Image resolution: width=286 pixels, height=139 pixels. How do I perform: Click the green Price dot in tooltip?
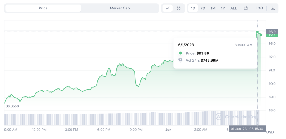(x=180, y=53)
